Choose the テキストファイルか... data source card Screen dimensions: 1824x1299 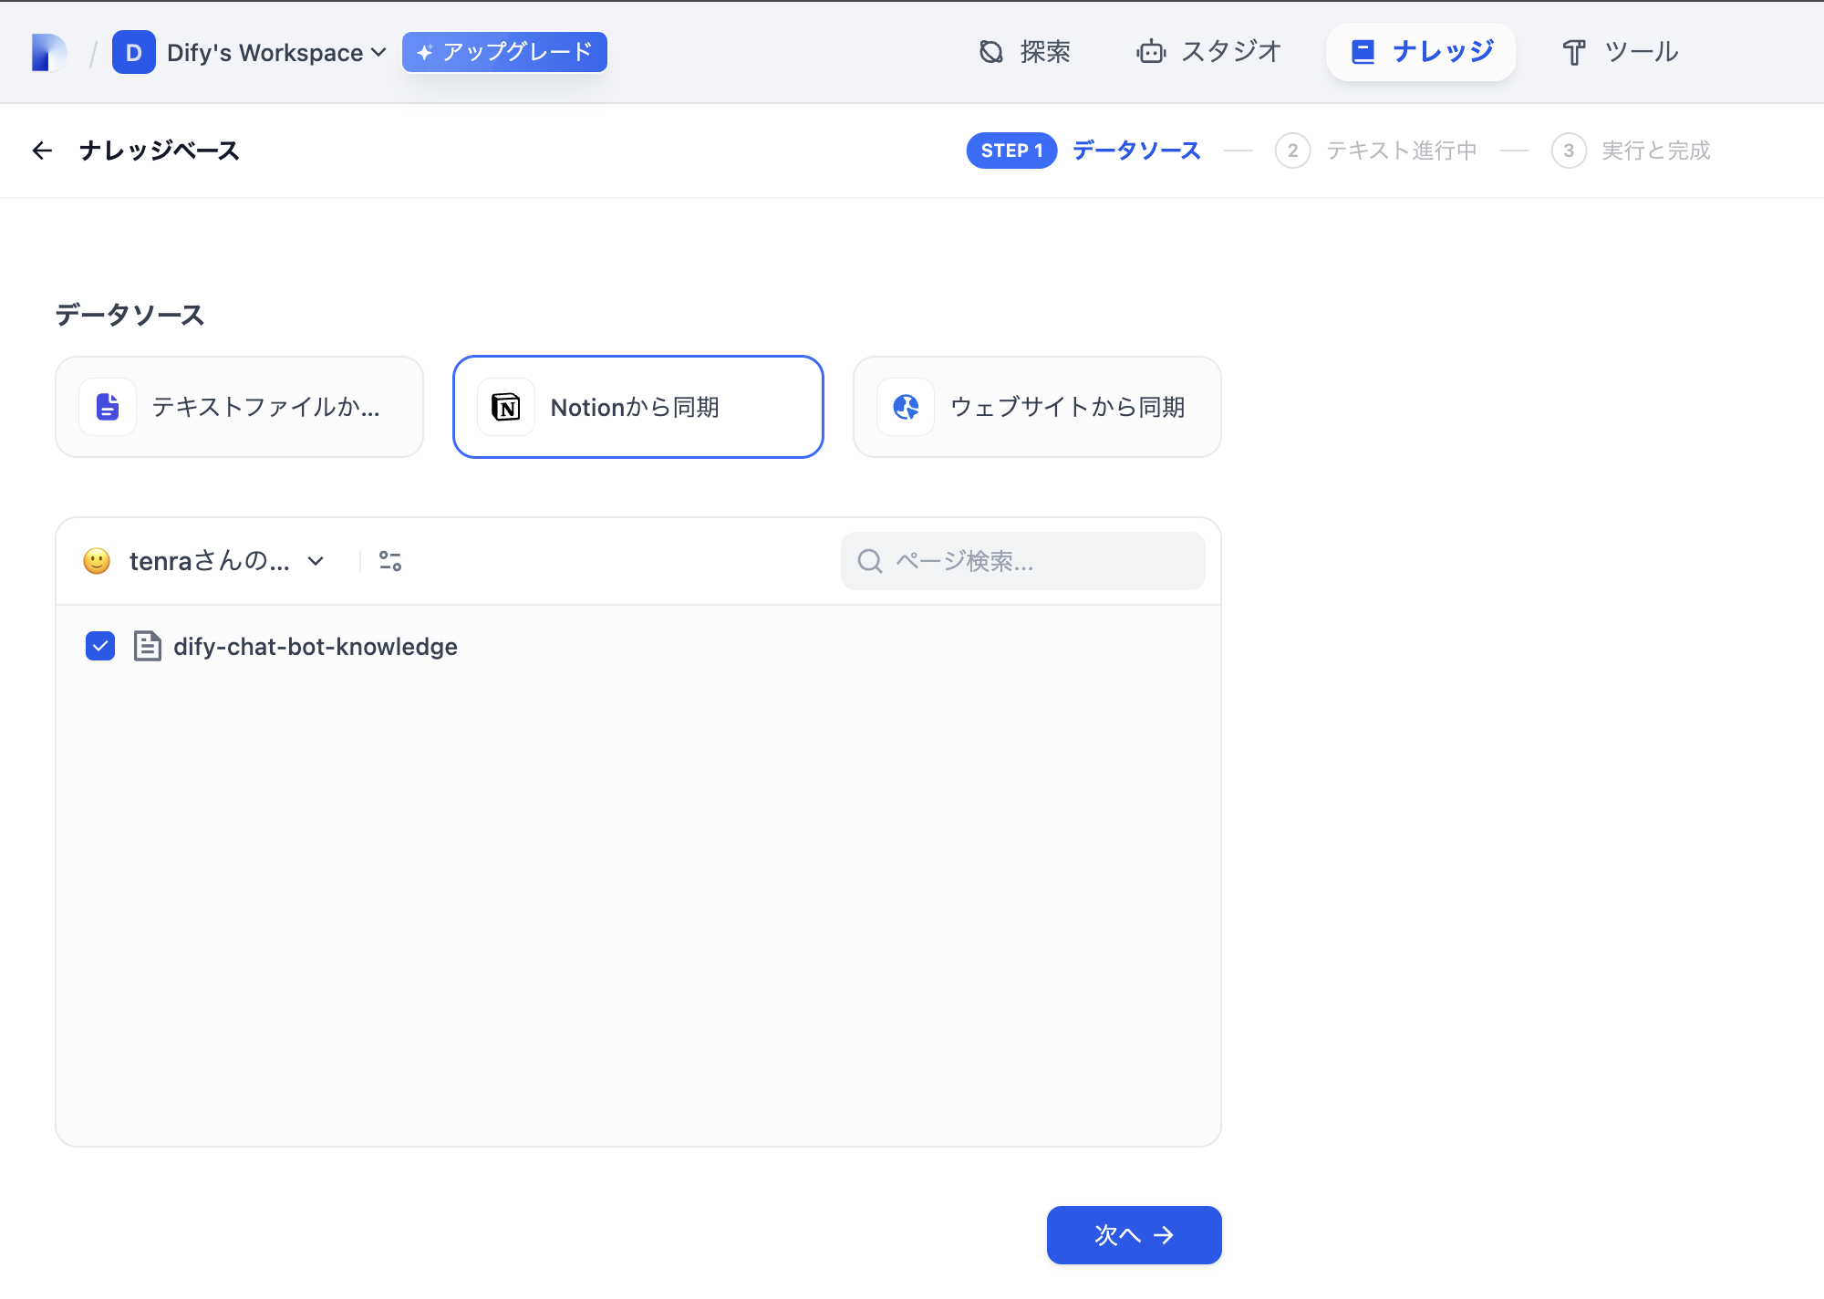[239, 407]
